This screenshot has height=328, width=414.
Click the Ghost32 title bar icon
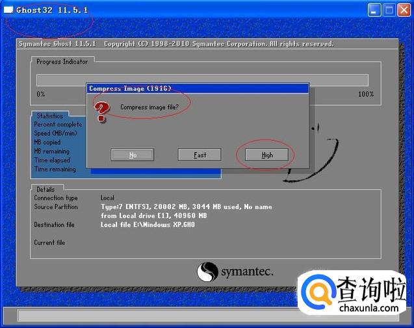tap(8, 10)
